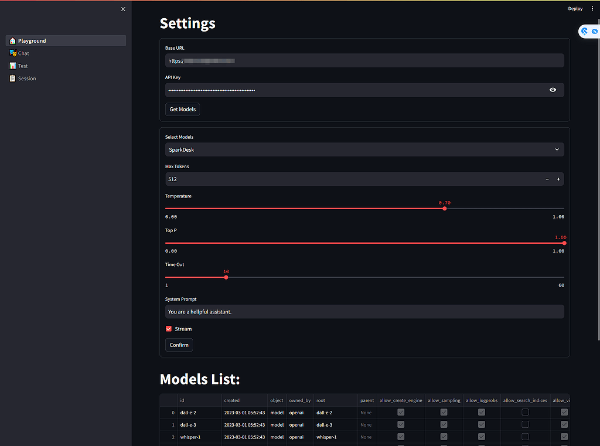
Task: Expand the Select Models dropdown
Action: (364, 149)
